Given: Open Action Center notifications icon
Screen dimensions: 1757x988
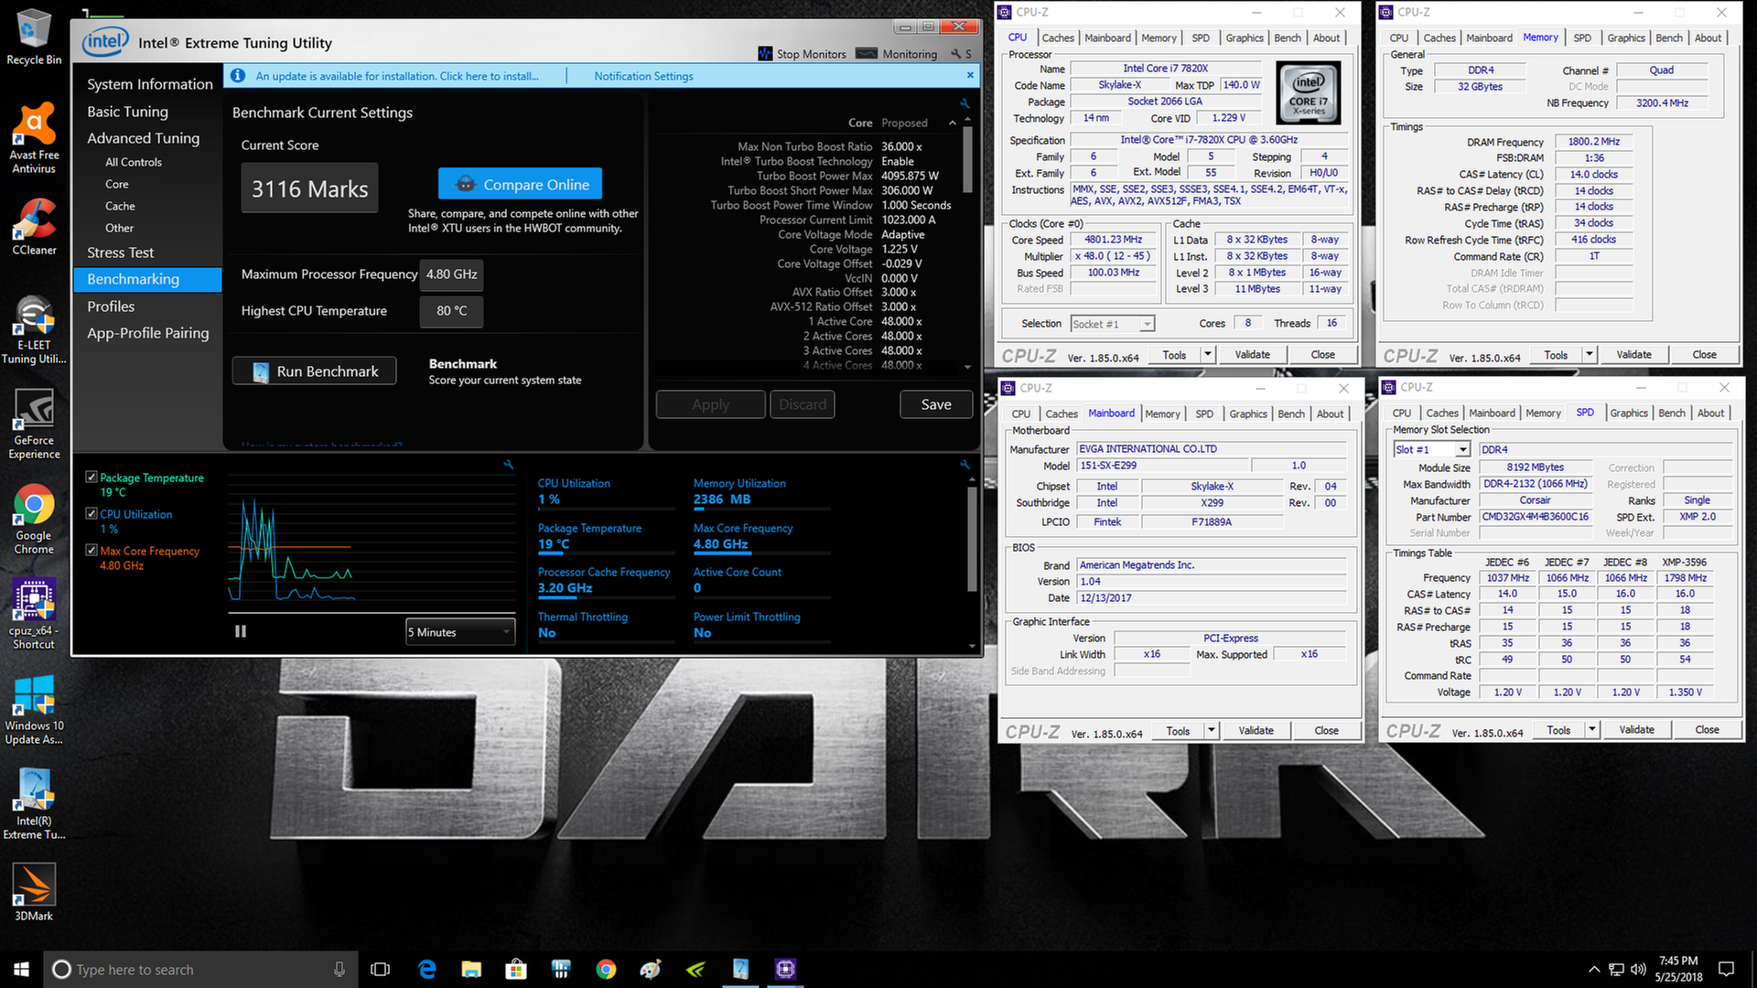Looking at the screenshot, I should pyautogui.click(x=1726, y=969).
